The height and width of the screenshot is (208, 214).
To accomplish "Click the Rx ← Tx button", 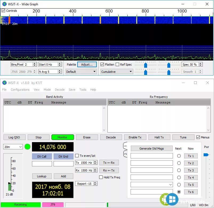I will pyautogui.click(x=109, y=170).
